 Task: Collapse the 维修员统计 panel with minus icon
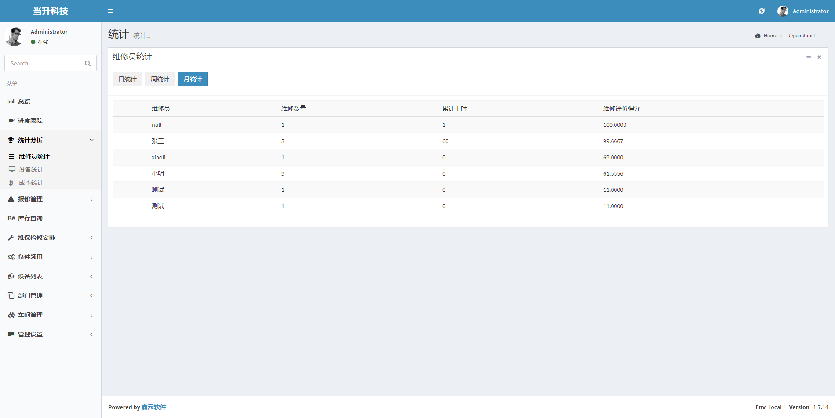click(x=808, y=57)
